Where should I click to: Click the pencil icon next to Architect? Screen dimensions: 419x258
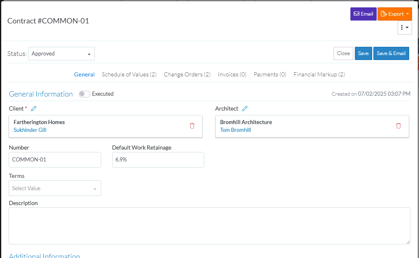pyautogui.click(x=245, y=108)
